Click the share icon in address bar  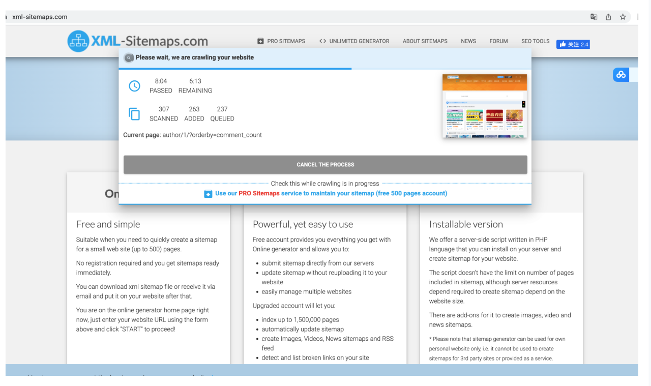[608, 17]
